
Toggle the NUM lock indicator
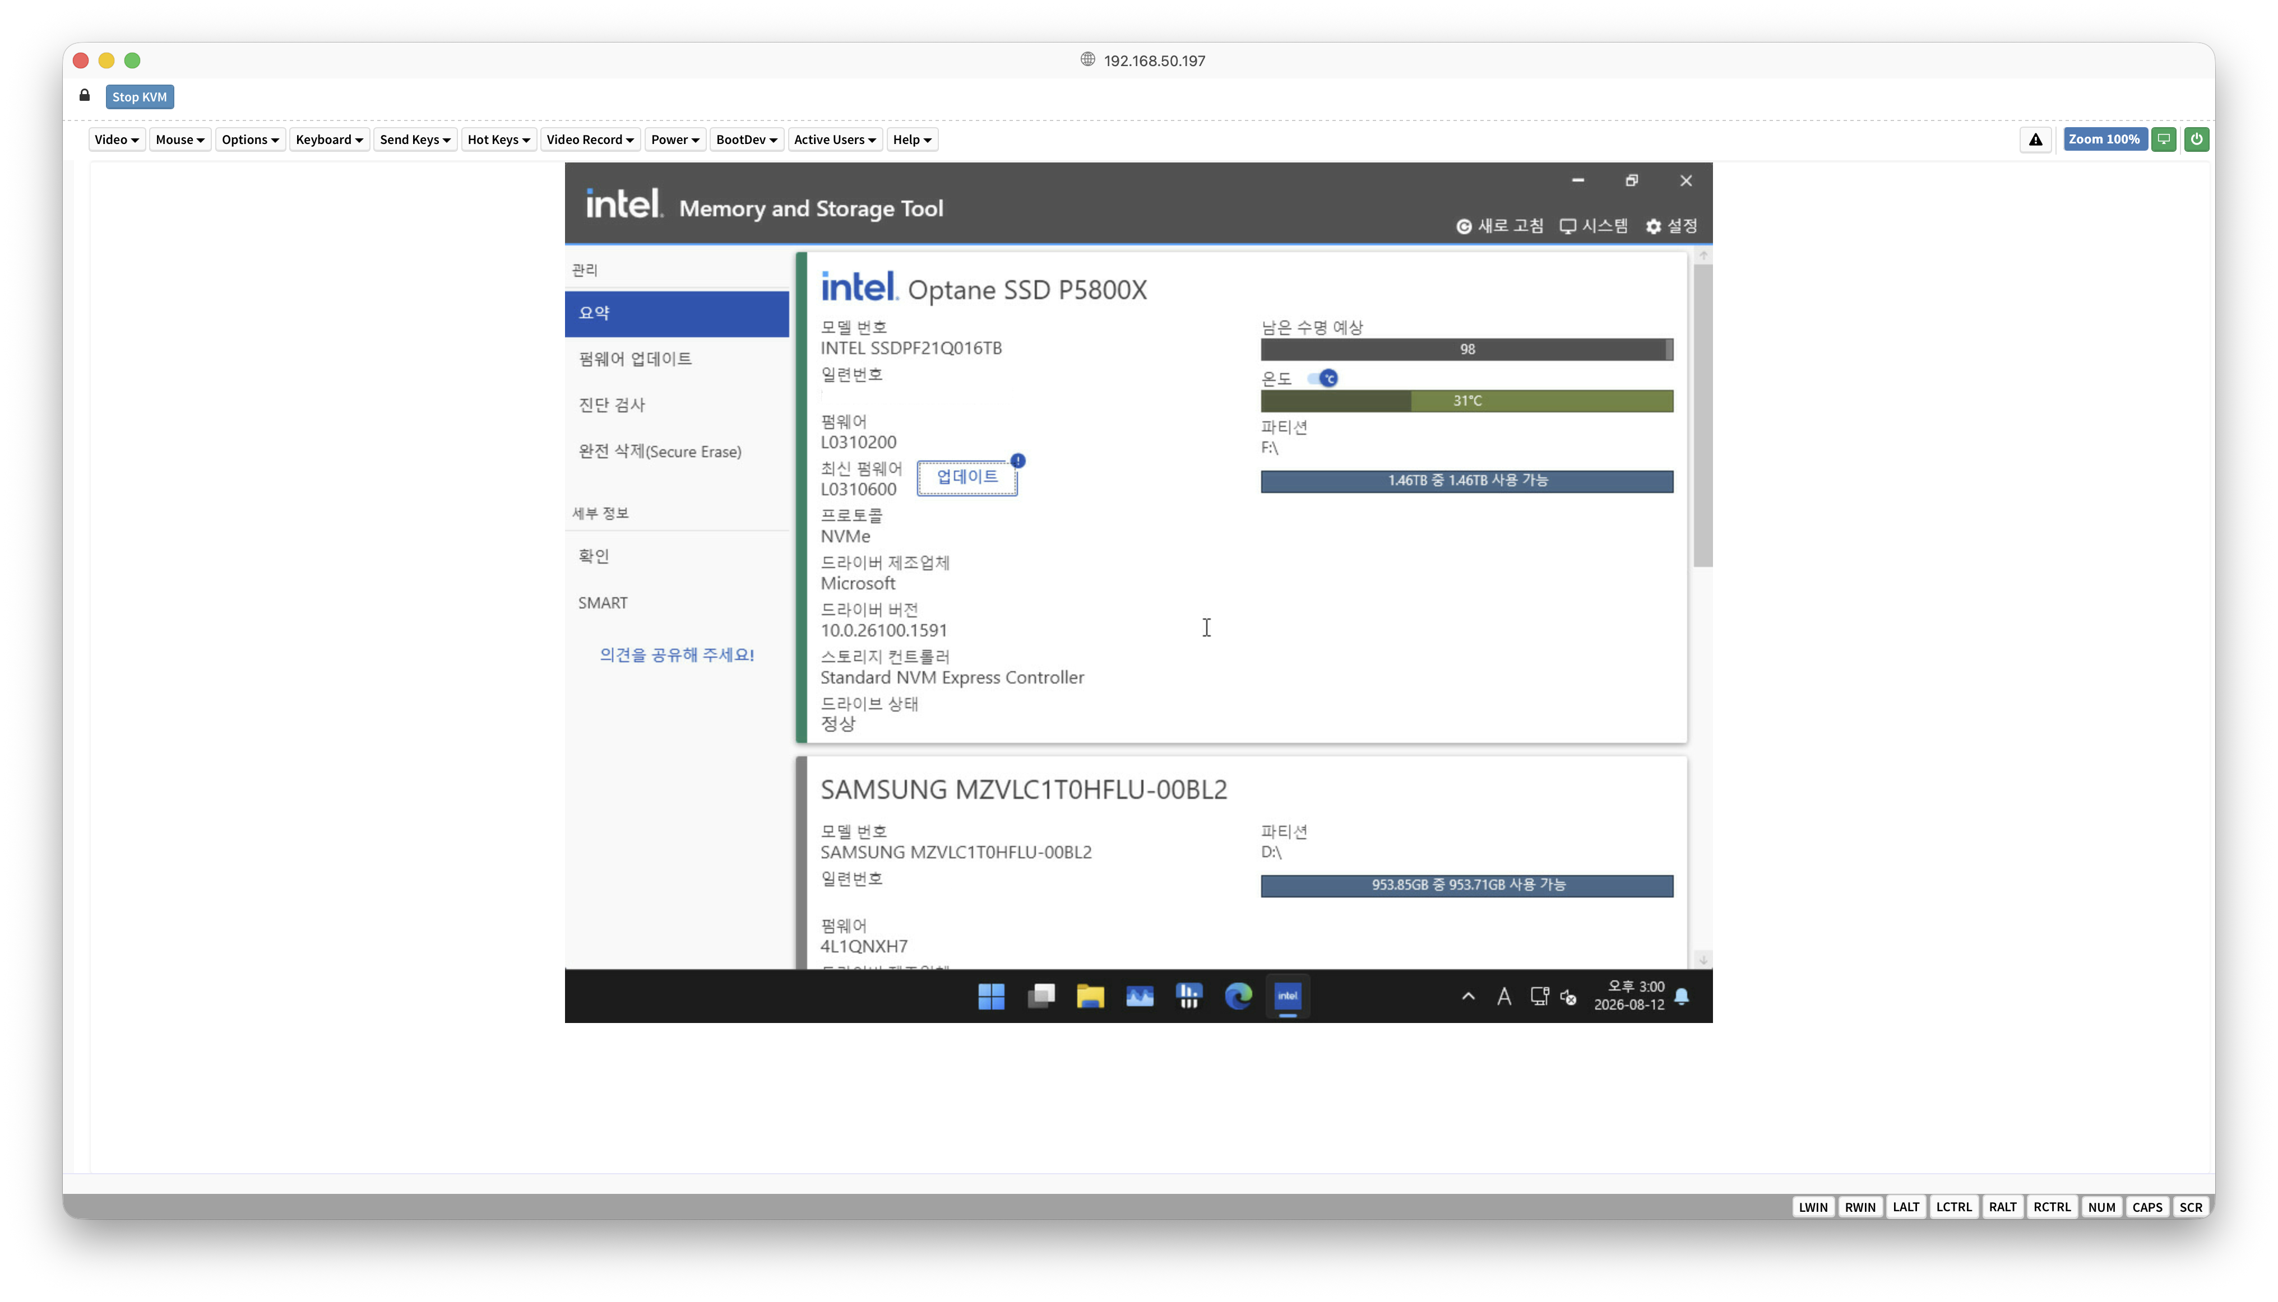point(2102,1207)
